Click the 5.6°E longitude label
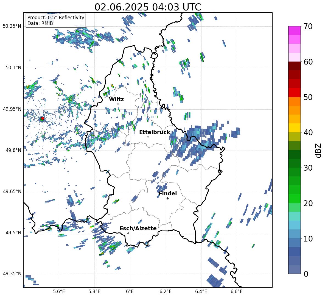Screen dimensions: 325x297 click(x=59, y=292)
